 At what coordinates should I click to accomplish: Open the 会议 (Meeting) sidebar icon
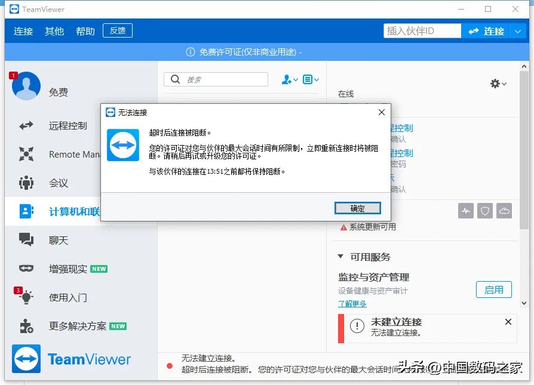[x=26, y=183]
